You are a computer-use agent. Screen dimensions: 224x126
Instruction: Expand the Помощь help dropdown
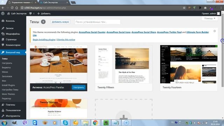[x=210, y=19]
